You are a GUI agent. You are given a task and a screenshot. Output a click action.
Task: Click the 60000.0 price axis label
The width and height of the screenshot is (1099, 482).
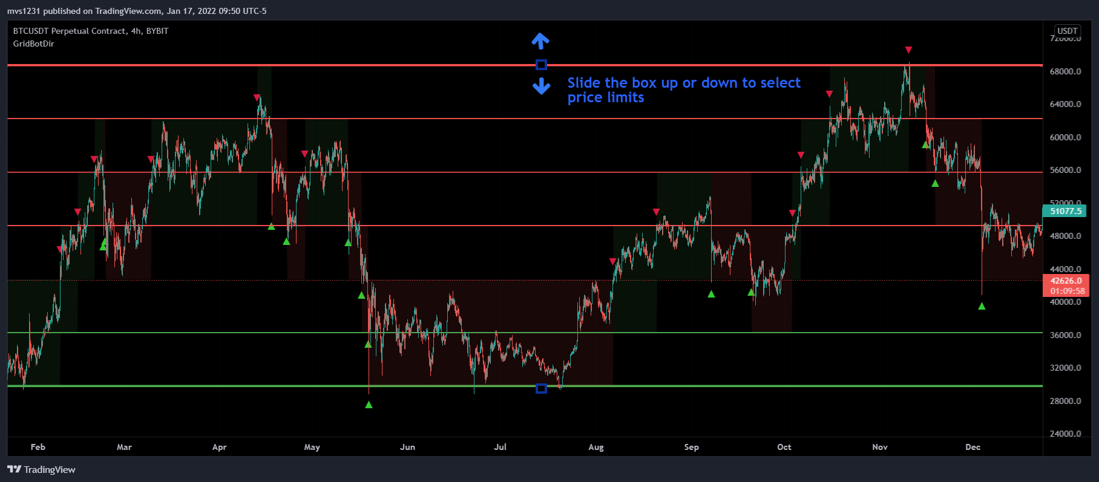[x=1066, y=137]
